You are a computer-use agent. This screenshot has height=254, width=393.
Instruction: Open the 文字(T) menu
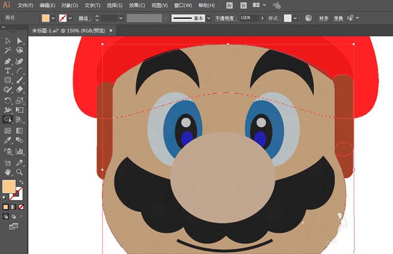(92, 5)
